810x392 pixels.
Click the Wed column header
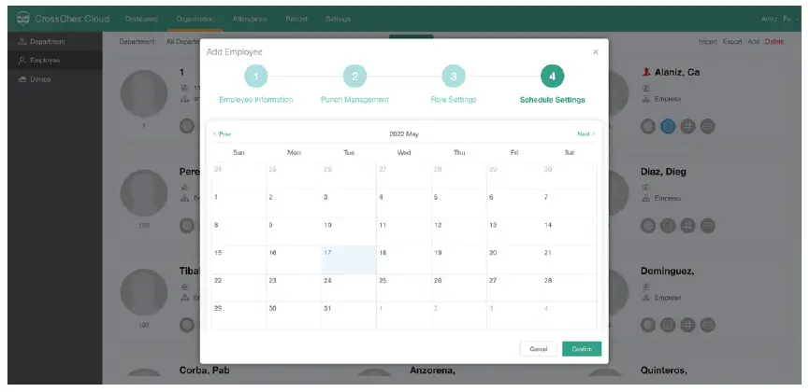(404, 153)
